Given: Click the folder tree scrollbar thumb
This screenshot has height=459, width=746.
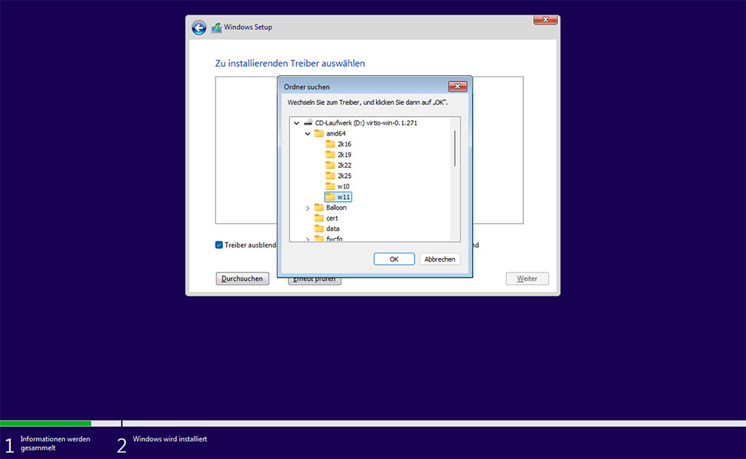Looking at the screenshot, I should [x=455, y=149].
